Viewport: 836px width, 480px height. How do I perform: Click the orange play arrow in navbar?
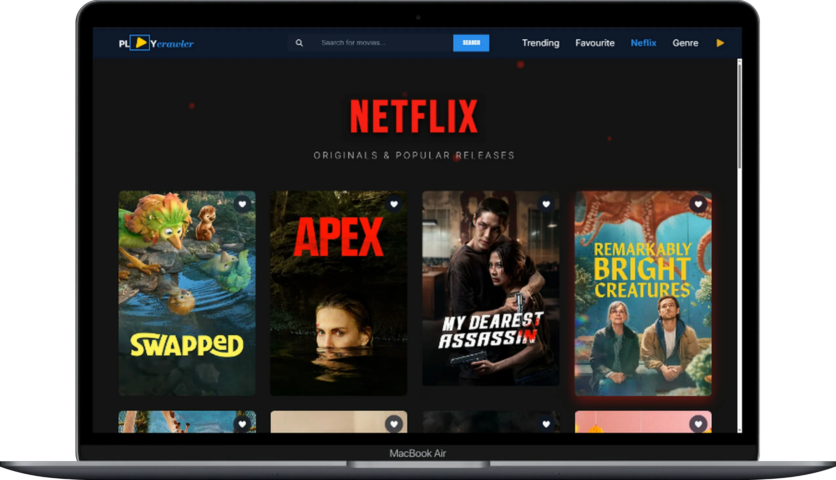(x=720, y=43)
